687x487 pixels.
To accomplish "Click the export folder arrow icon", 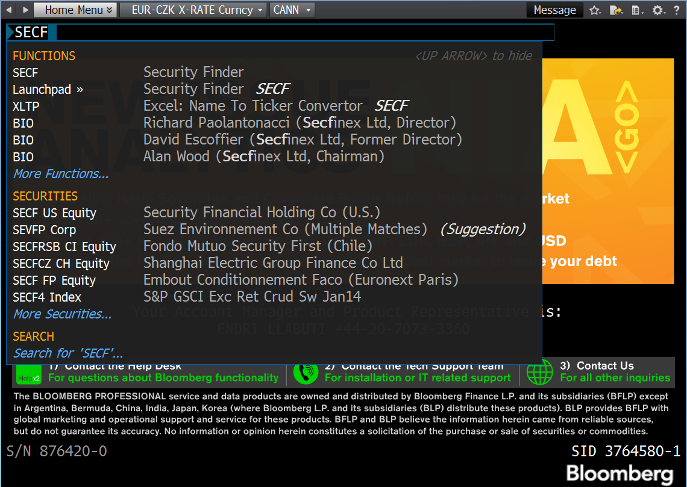I will click(616, 10).
